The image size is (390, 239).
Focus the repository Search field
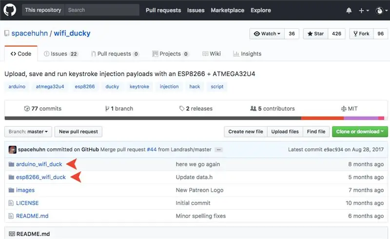(102, 10)
